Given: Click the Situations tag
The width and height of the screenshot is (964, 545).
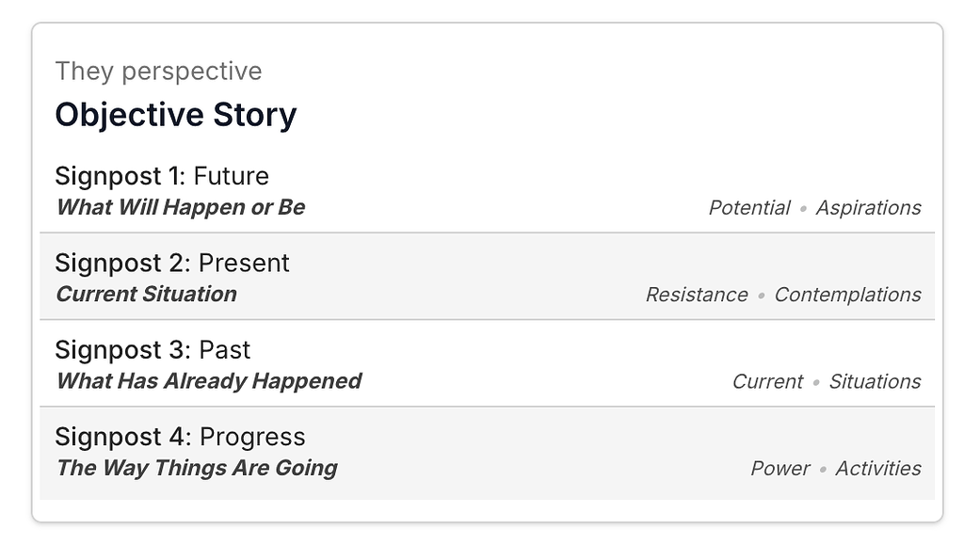Looking at the screenshot, I should coord(875,381).
